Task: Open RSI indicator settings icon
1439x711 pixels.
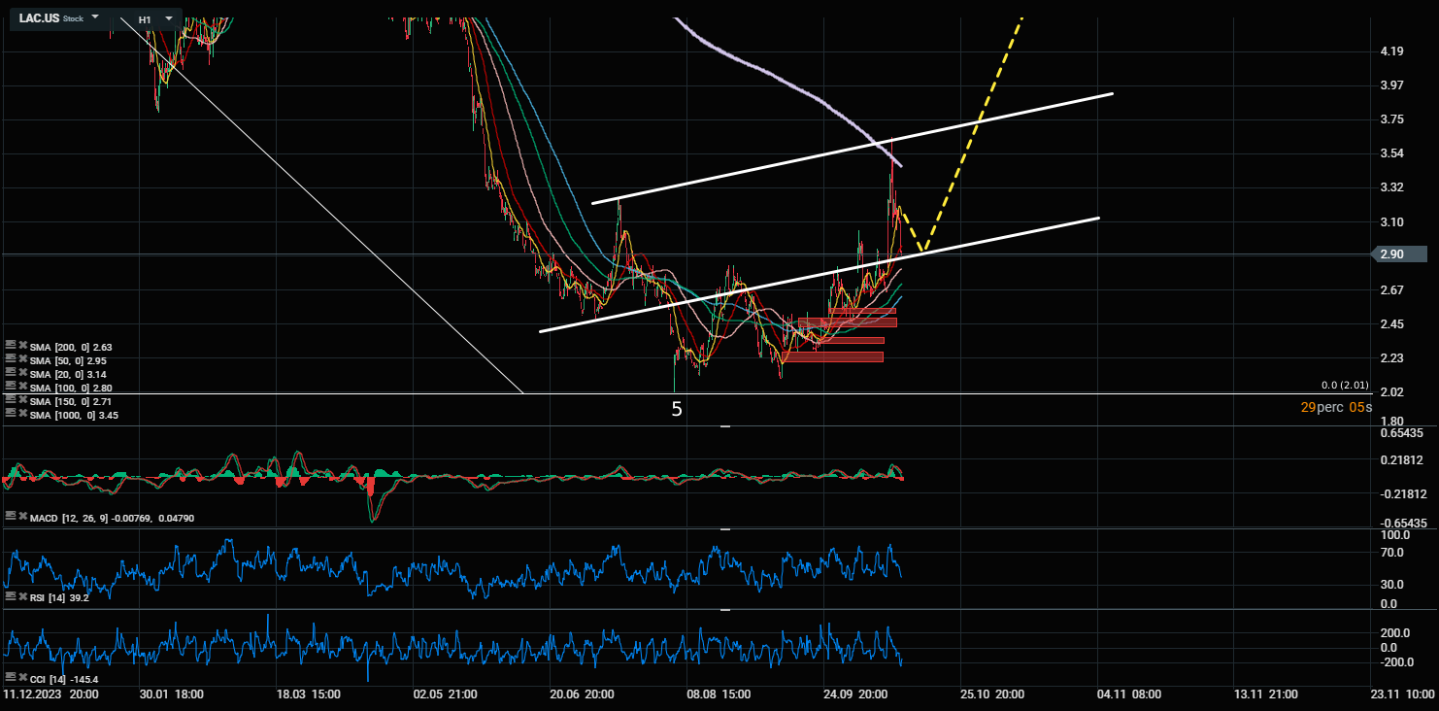Action: pos(11,597)
